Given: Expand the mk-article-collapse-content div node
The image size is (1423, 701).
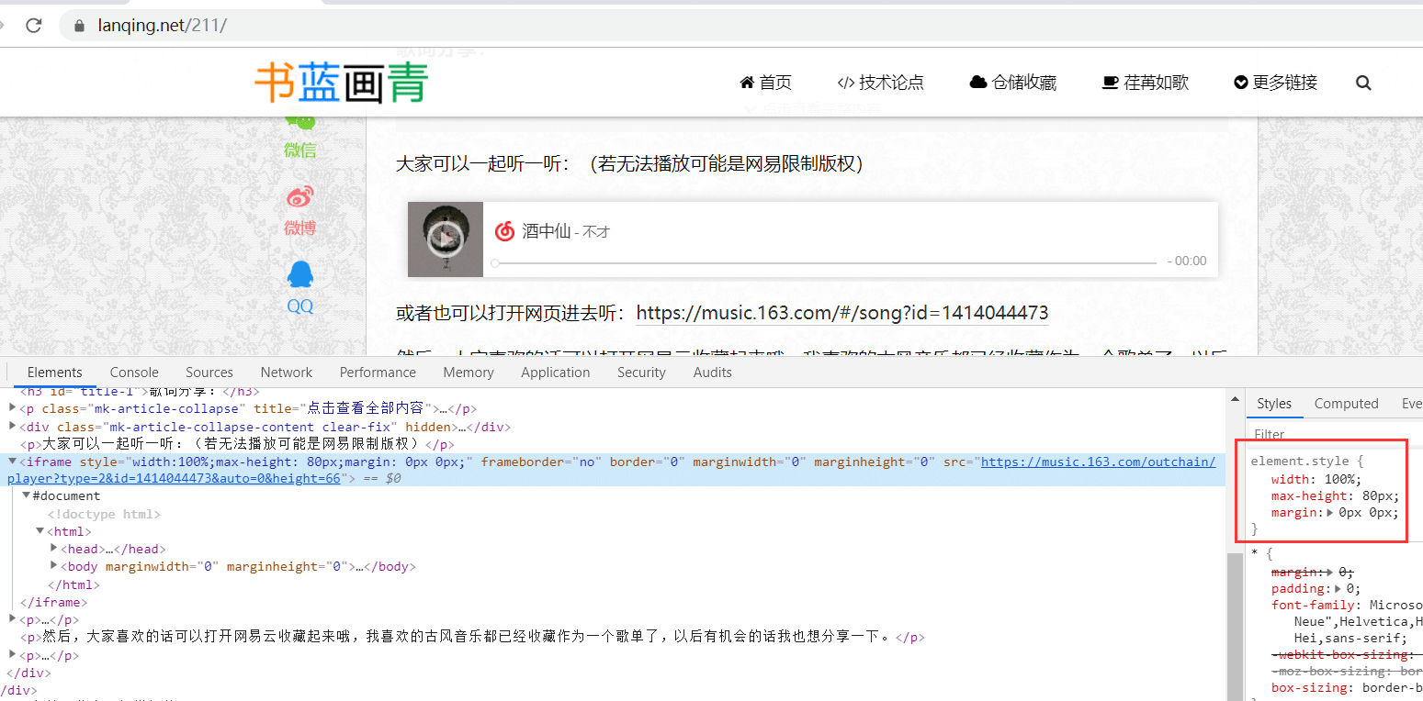Looking at the screenshot, I should click(13, 427).
